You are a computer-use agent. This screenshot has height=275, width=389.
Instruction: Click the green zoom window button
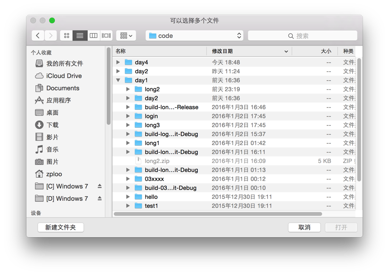coord(52,20)
